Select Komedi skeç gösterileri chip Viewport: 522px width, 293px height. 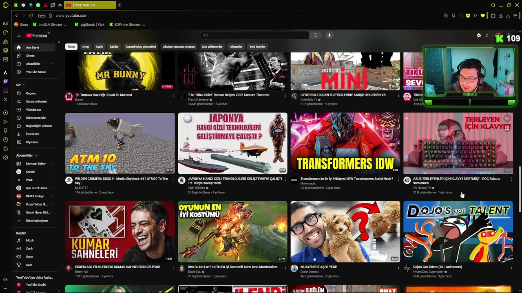pos(141,47)
